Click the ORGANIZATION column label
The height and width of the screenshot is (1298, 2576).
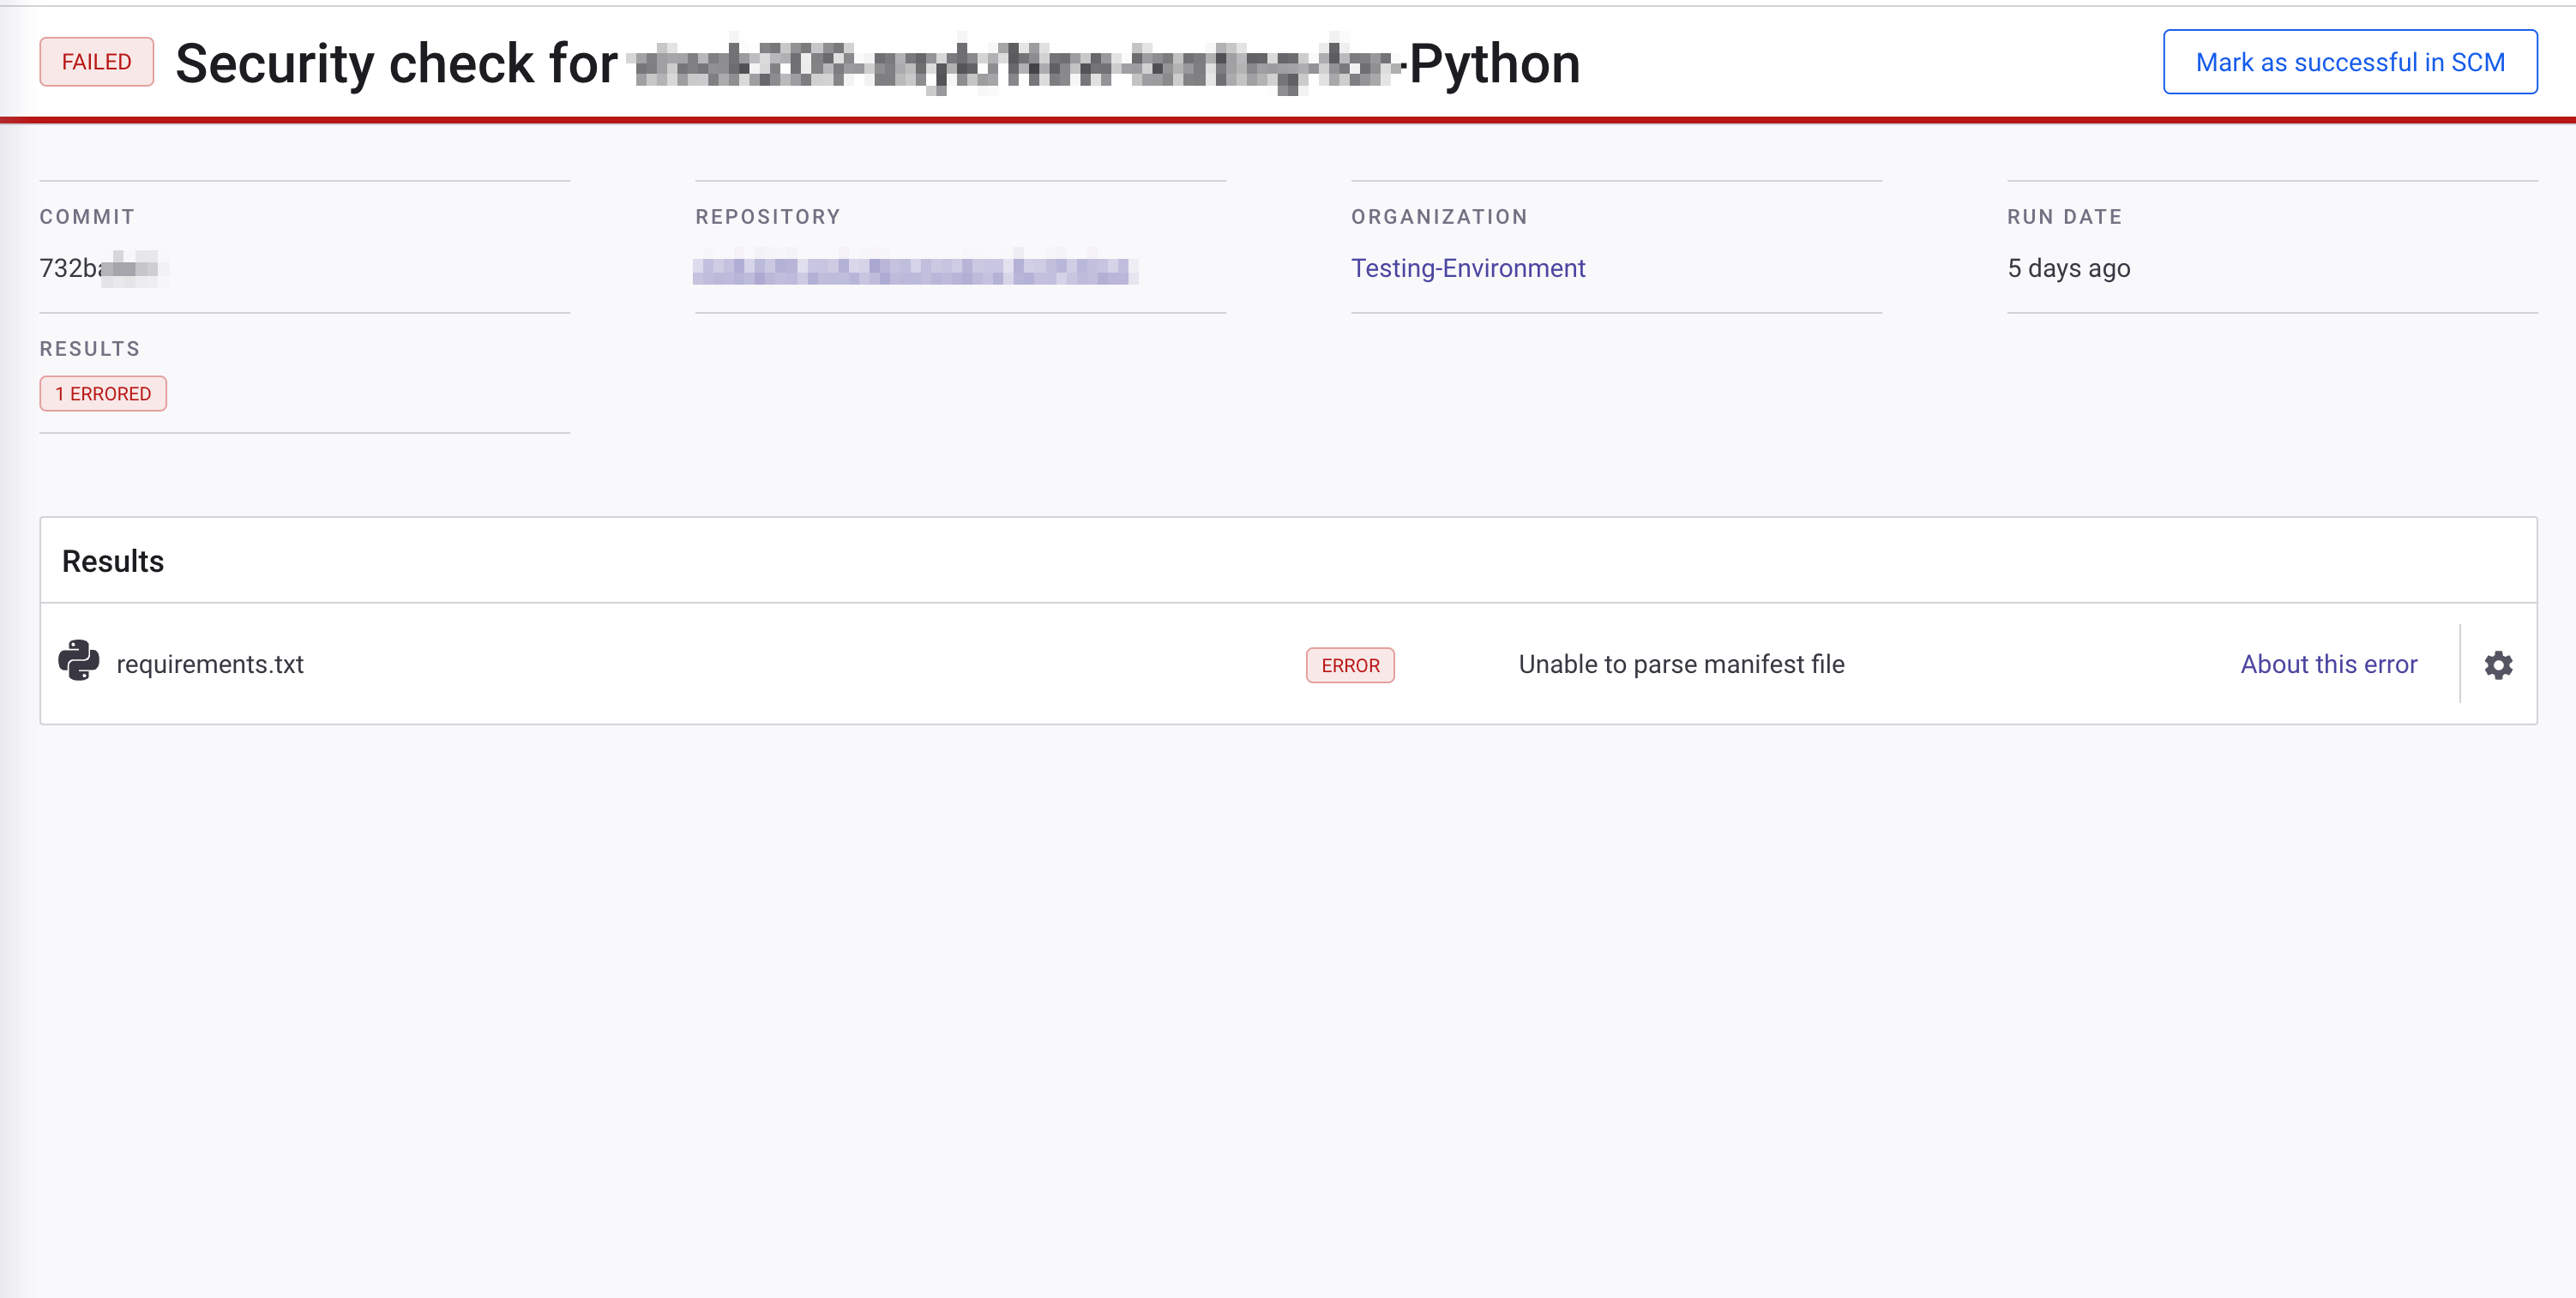[1439, 217]
